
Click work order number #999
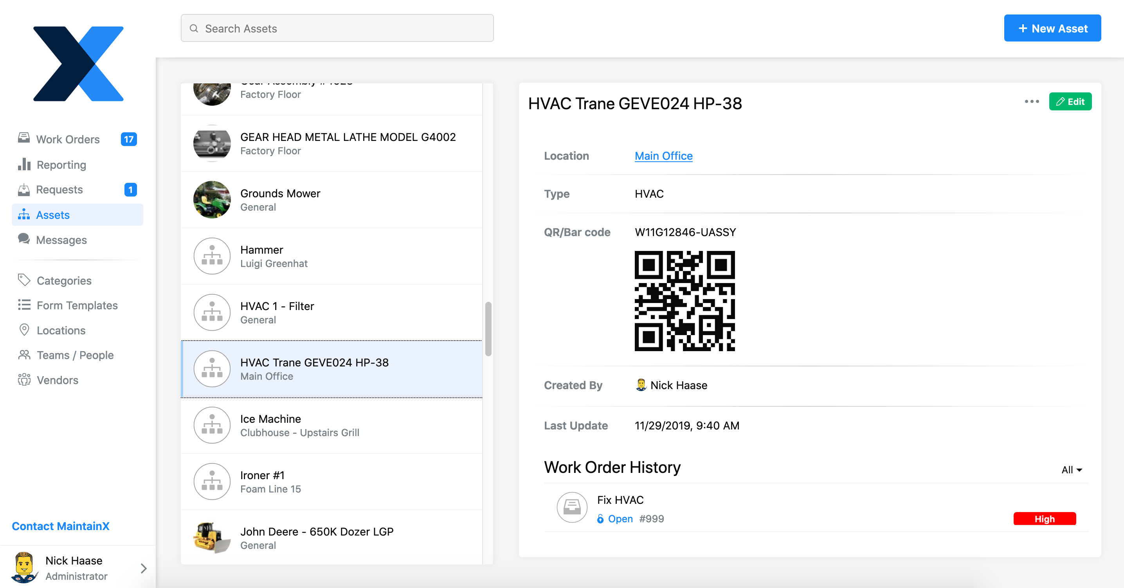pos(652,519)
